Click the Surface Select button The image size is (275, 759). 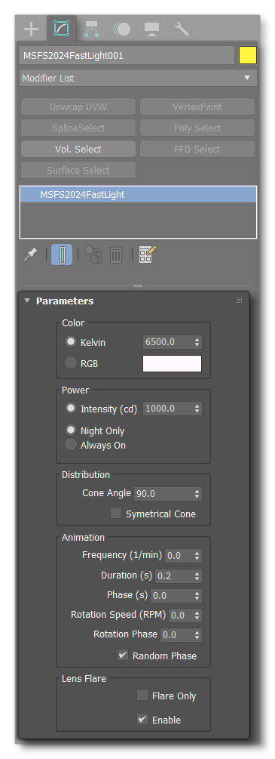(78, 171)
